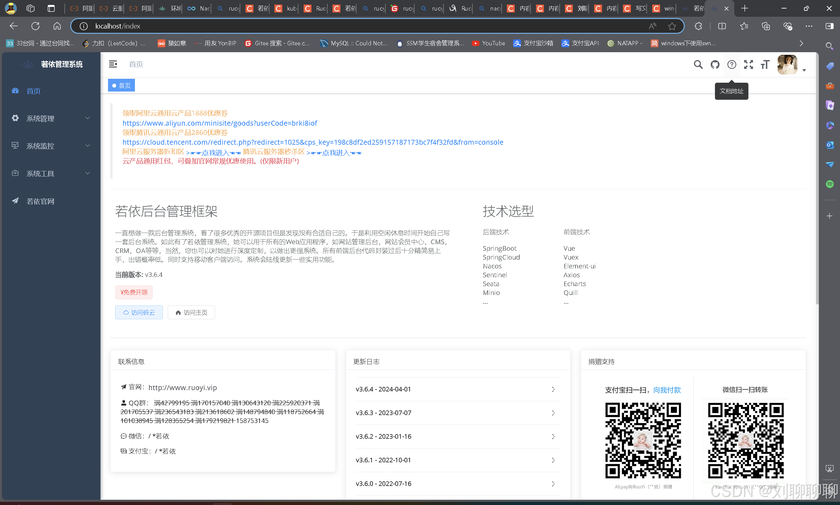Open 若依官网 sidebar item
Image resolution: width=840 pixels, height=505 pixels.
pyautogui.click(x=40, y=201)
